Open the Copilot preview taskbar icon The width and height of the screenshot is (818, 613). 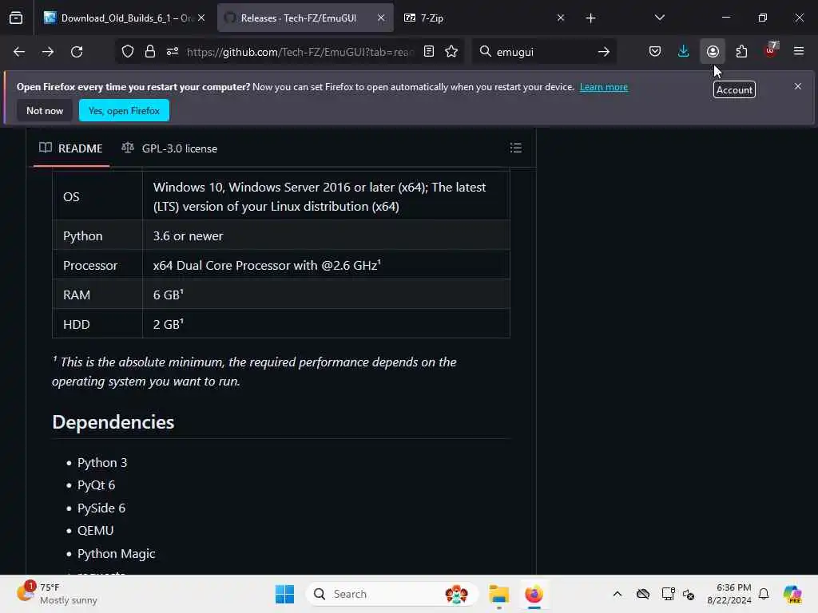tap(792, 594)
